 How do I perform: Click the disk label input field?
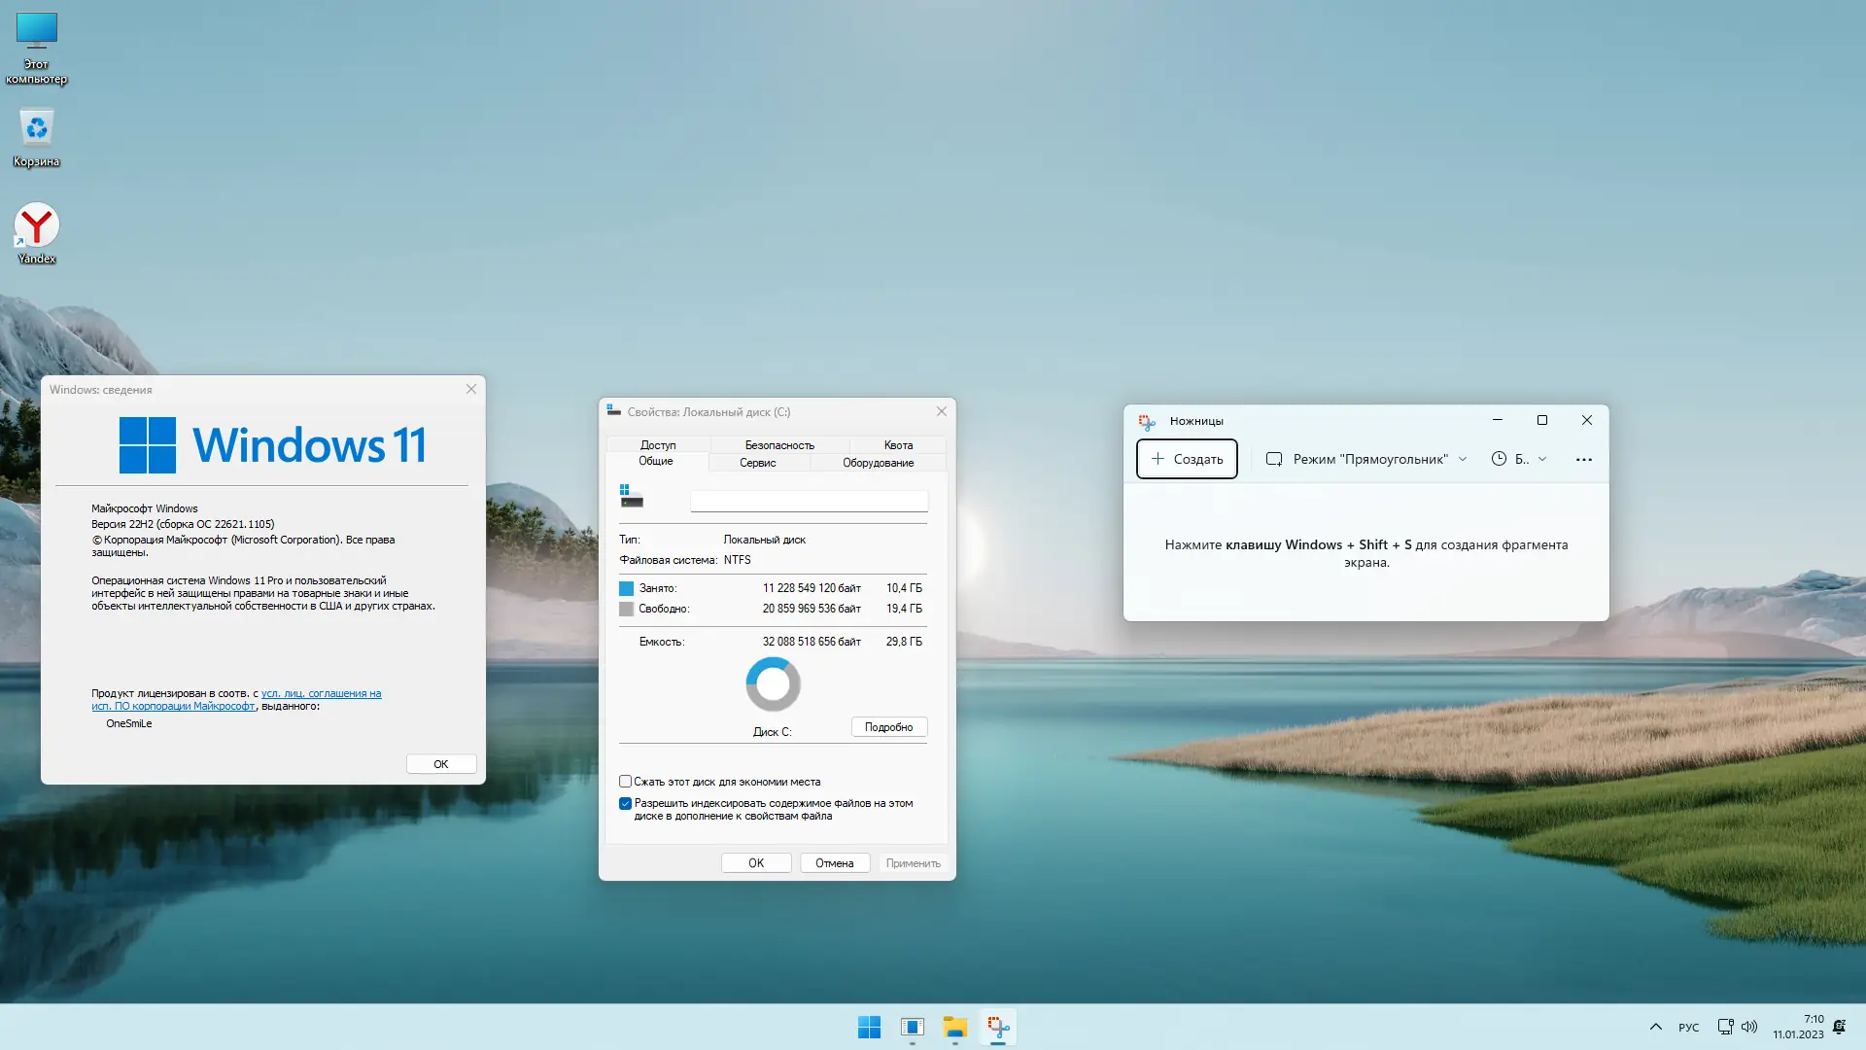809,501
